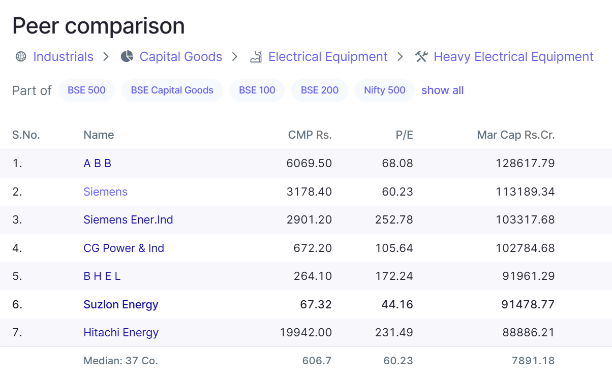Click Suzlon Energy price 67.32
This screenshot has height=380, width=612.
(x=316, y=305)
